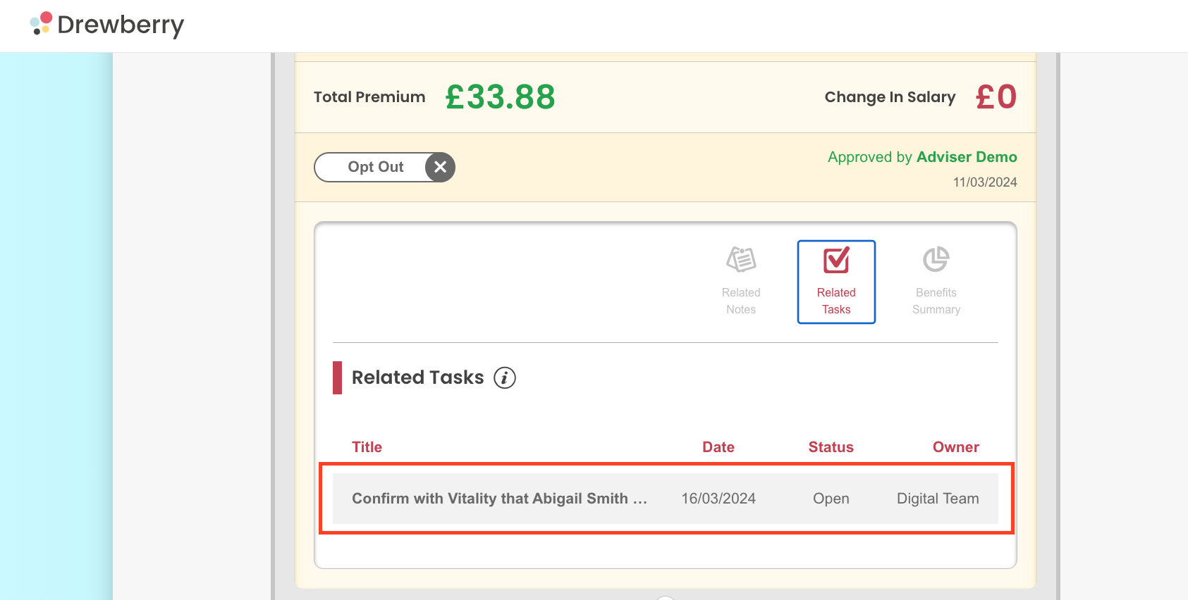Open the Related Notes icon
This screenshot has width=1188, height=600.
coord(741,260)
